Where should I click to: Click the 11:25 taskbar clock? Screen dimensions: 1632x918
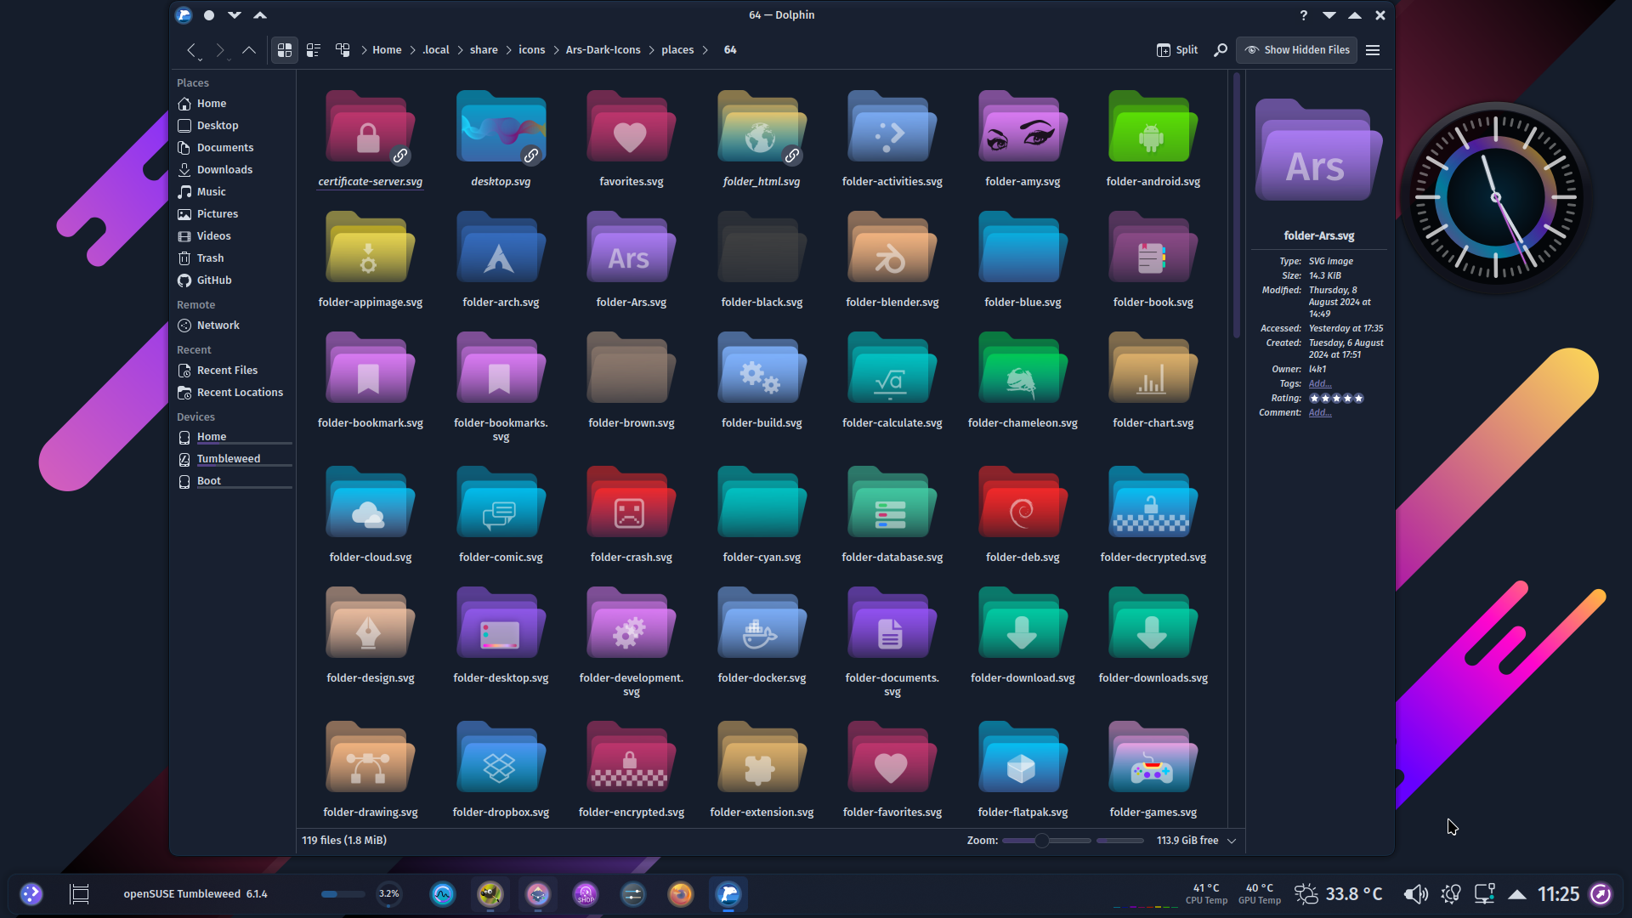(x=1558, y=894)
